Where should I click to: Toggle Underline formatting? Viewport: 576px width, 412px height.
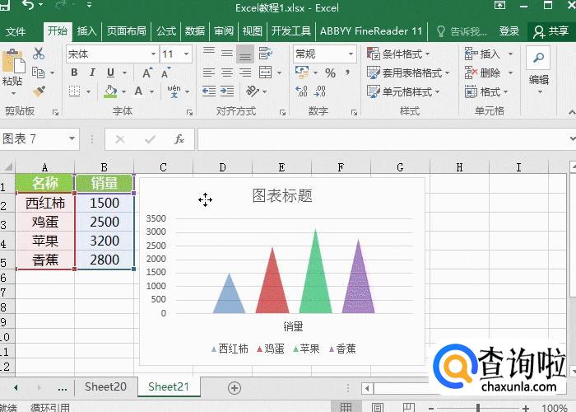pos(106,73)
